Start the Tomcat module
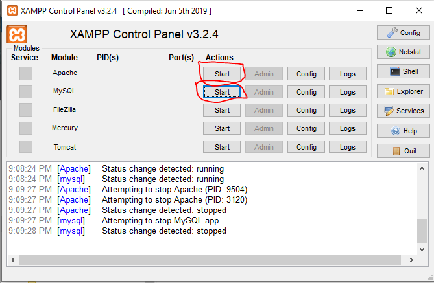 [x=222, y=147]
